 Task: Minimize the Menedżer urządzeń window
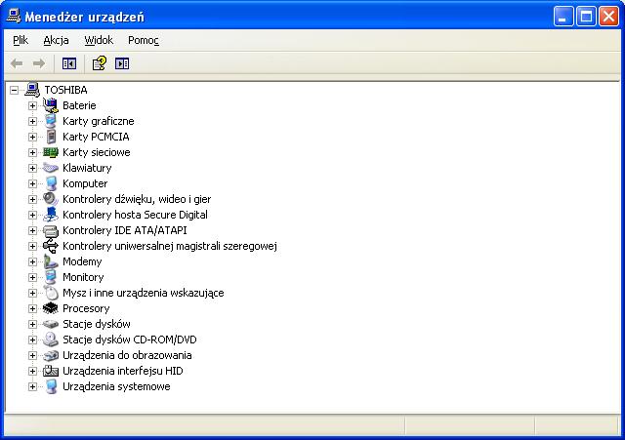point(563,17)
